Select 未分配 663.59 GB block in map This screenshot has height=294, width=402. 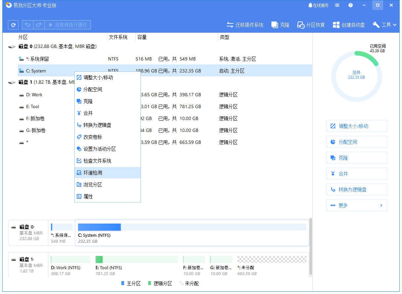[x=272, y=265]
